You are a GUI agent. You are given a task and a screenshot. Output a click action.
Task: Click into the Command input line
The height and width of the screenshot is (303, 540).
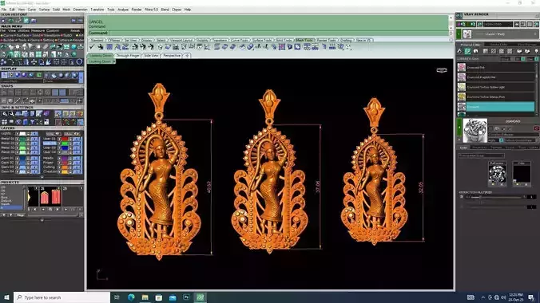point(268,33)
